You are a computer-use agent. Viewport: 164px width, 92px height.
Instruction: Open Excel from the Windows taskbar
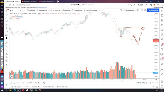point(36,90)
